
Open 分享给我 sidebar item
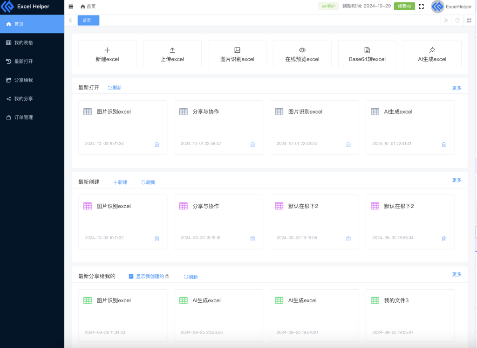pos(32,80)
